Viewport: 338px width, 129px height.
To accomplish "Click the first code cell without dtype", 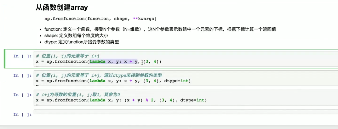I will point(186,59).
